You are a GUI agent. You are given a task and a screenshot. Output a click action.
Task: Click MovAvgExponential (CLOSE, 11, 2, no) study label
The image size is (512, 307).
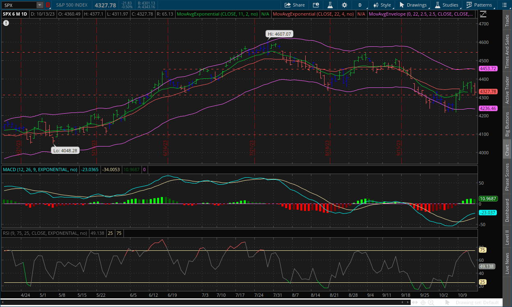tap(217, 14)
